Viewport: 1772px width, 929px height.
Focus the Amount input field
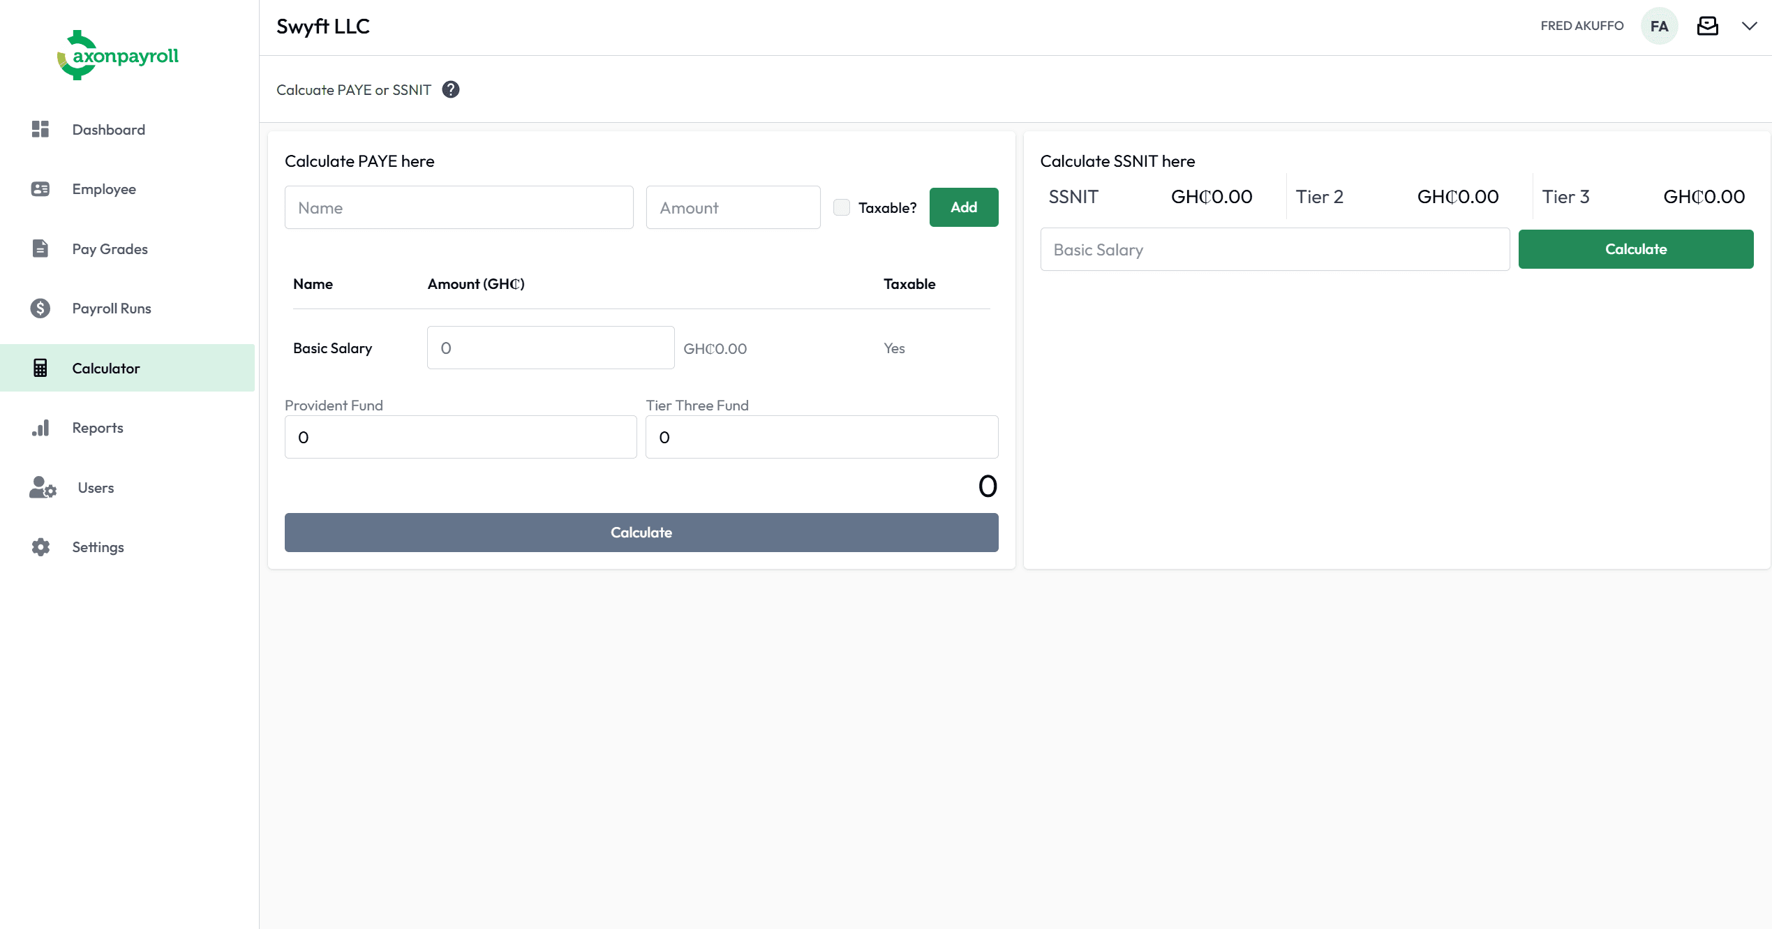tap(734, 207)
